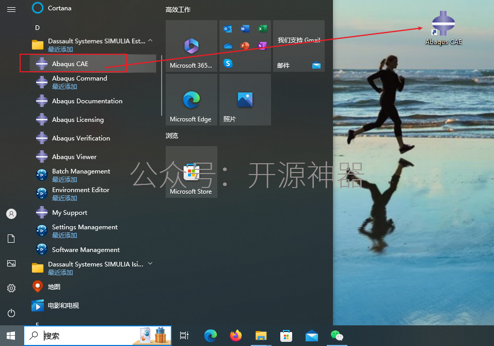
Task: Click the Windows Start button
Action: (x=10, y=335)
